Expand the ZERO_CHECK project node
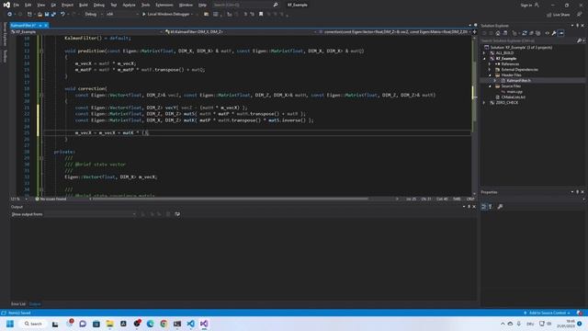 point(484,102)
